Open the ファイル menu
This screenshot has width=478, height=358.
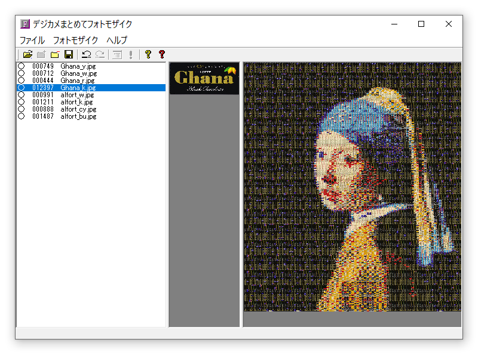(32, 40)
